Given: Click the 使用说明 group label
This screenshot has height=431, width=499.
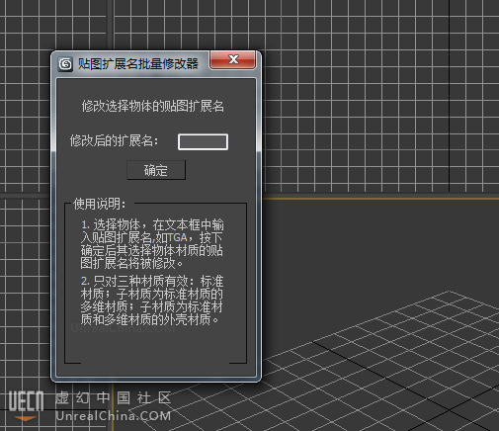Looking at the screenshot, I should pos(100,204).
